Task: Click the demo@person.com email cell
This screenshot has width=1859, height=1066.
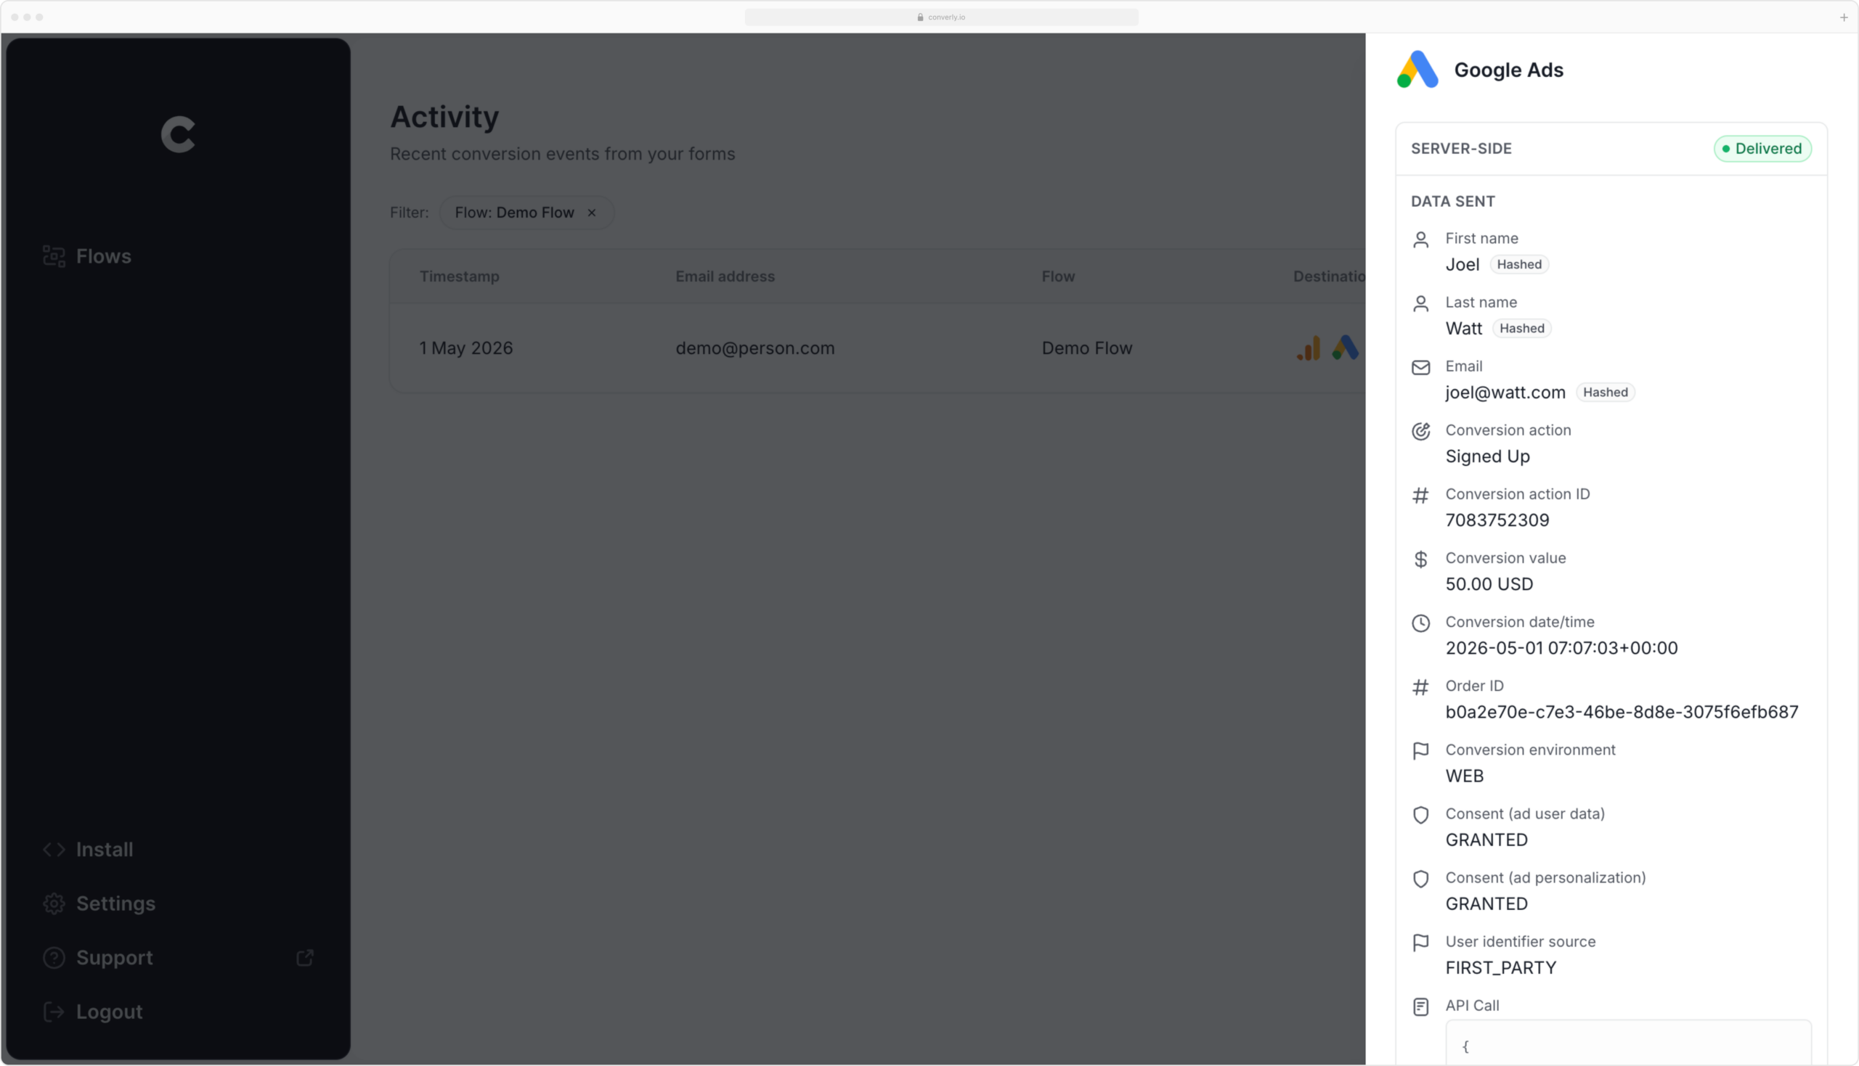Action: click(755, 348)
